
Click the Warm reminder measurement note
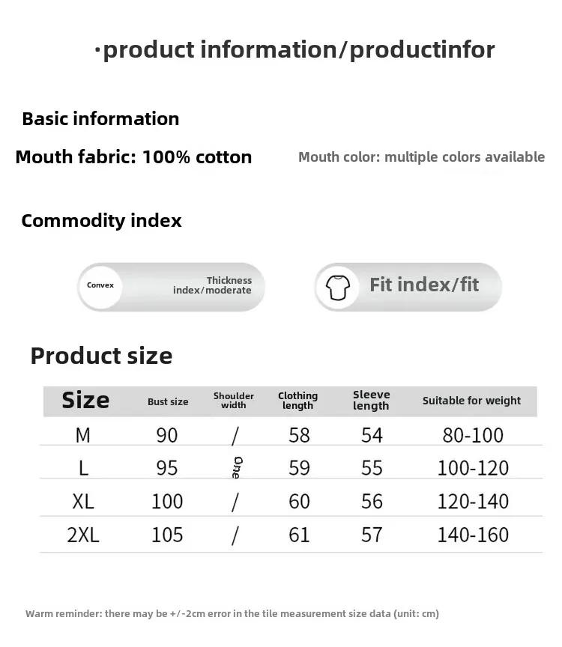232,613
